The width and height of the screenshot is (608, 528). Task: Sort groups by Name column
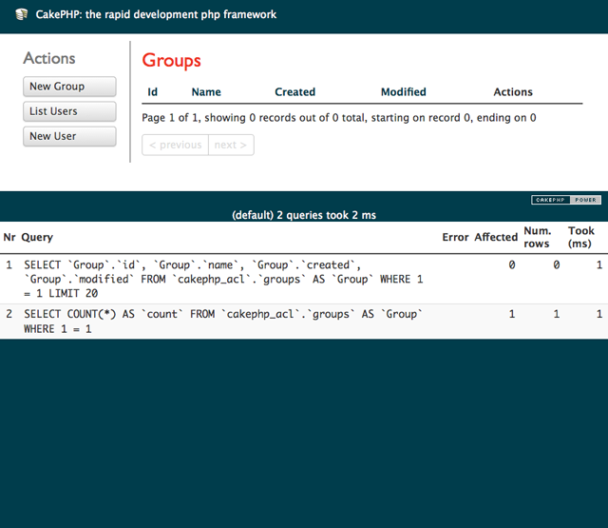(206, 92)
